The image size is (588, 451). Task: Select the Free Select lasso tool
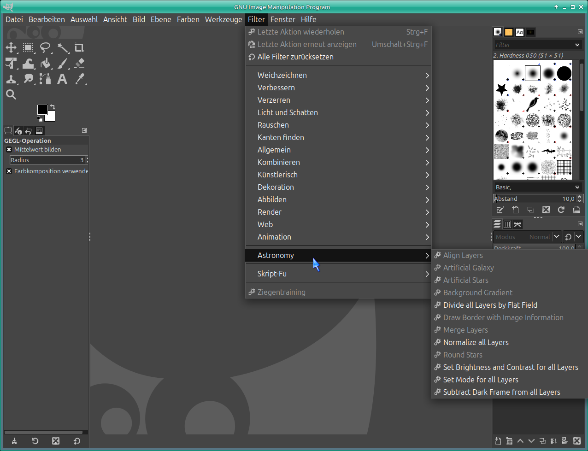click(x=45, y=48)
